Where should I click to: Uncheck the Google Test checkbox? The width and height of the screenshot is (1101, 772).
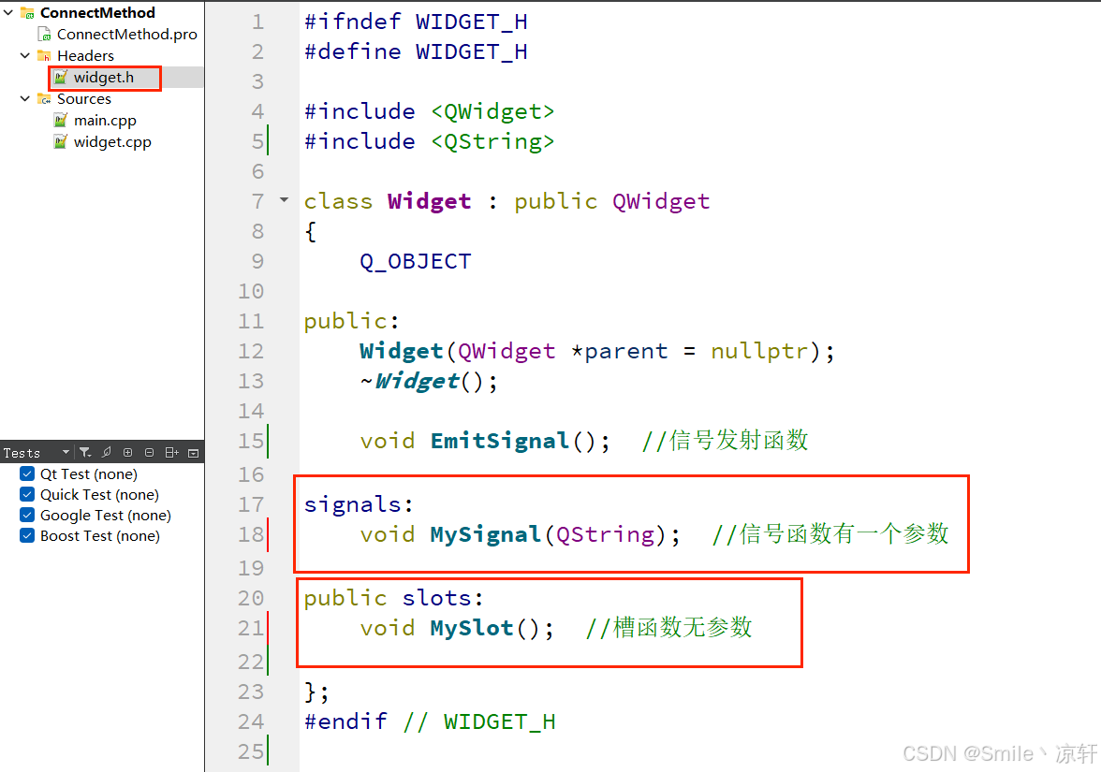(27, 515)
